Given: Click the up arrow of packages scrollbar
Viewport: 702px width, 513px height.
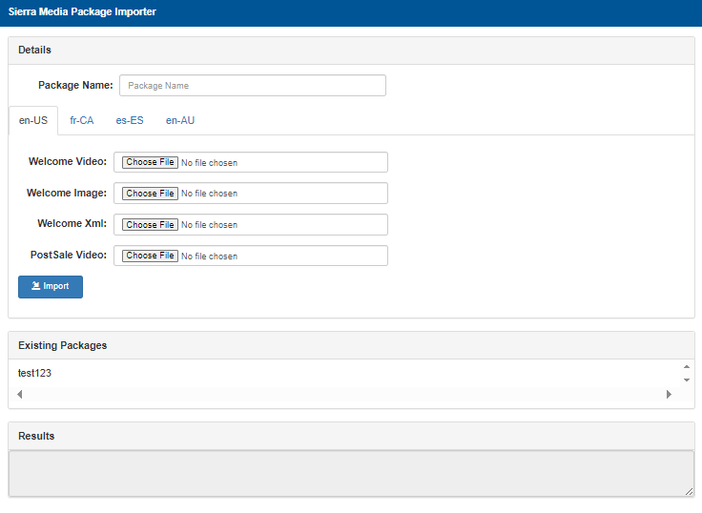Looking at the screenshot, I should coord(687,366).
